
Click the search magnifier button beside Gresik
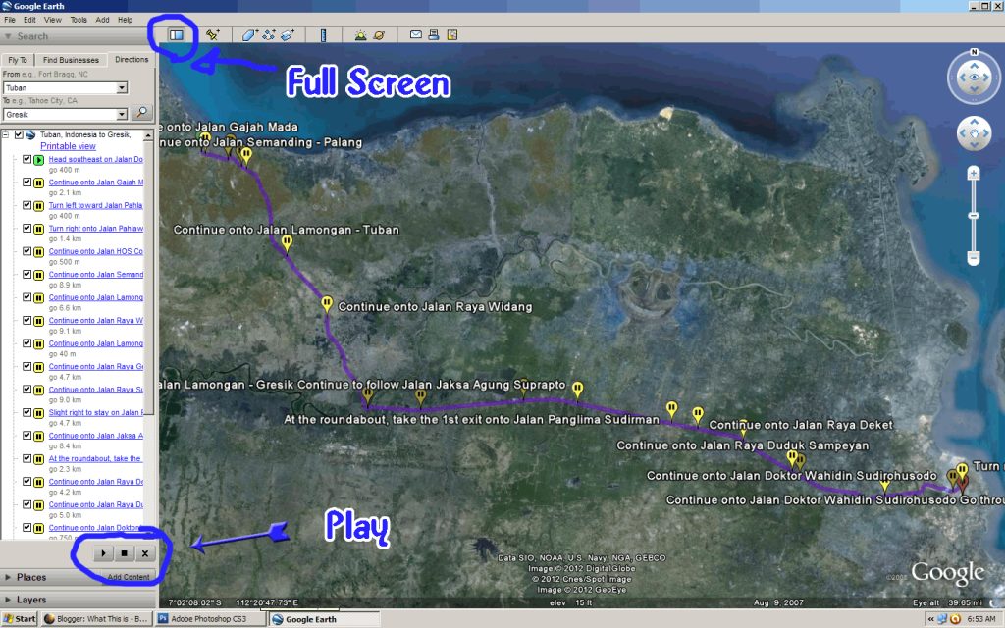142,114
